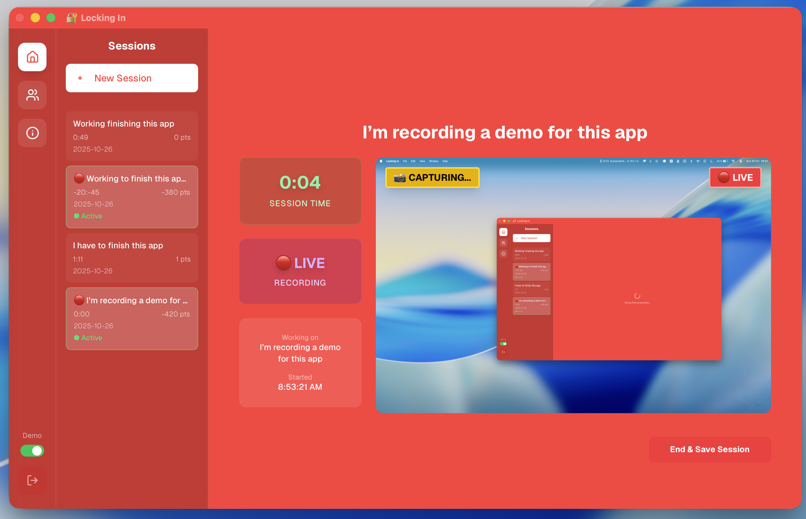The width and height of the screenshot is (806, 519).
Task: Open the Friends/people sidebar icon
Action: (x=32, y=95)
